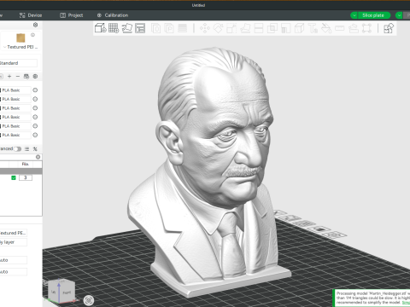Open the Mesh boolean tool
The image size is (410, 307).
(272, 28)
